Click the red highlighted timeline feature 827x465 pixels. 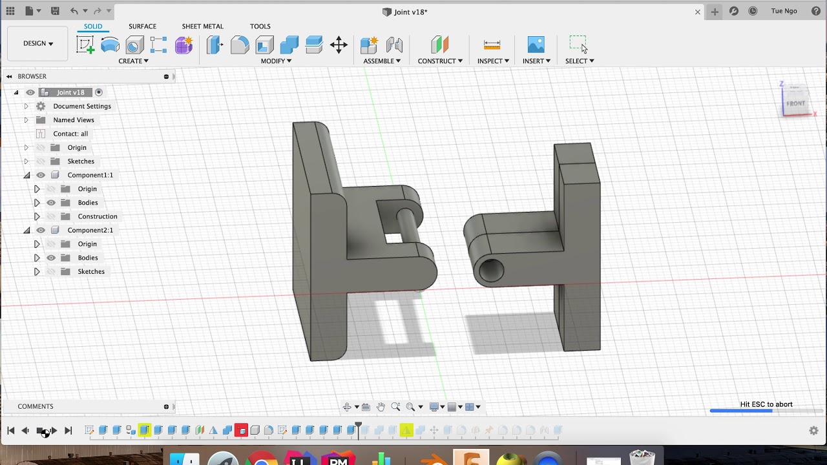241,431
